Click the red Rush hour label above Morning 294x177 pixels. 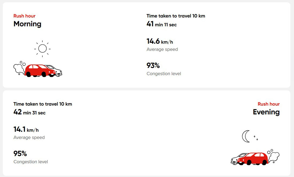[24, 16]
